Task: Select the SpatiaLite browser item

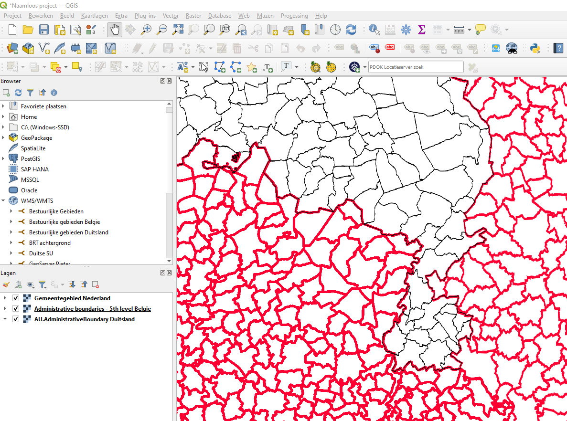Action: (x=33, y=148)
